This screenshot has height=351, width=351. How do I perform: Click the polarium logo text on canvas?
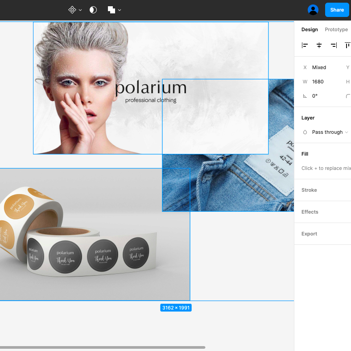click(x=151, y=87)
